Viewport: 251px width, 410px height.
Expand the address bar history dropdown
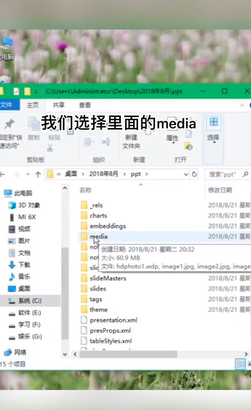[x=186, y=174]
